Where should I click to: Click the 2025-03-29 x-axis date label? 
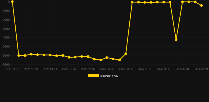tap(126, 69)
